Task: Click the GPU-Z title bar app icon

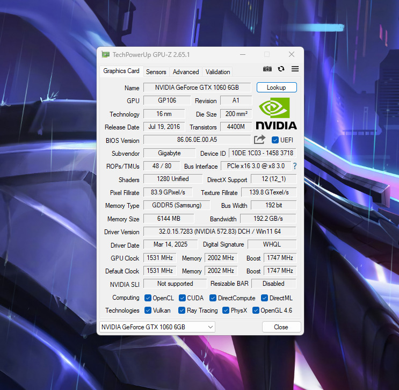Action: pyautogui.click(x=106, y=54)
